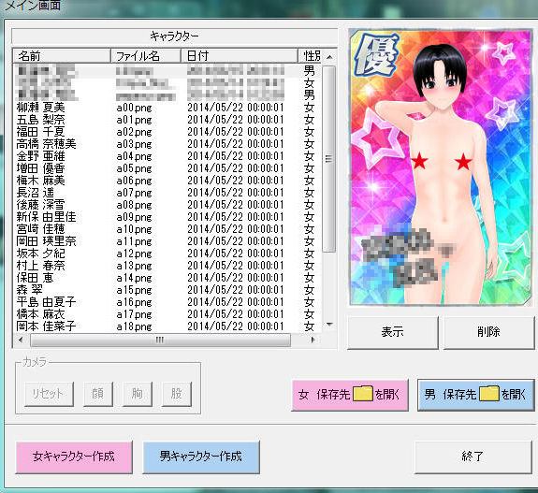Select the row named 福田 千夏
This screenshot has height=493, width=538.
167,132
